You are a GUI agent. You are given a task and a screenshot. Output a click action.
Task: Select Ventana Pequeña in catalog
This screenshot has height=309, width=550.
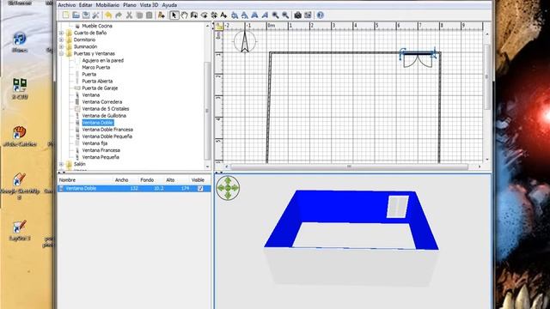tap(101, 157)
